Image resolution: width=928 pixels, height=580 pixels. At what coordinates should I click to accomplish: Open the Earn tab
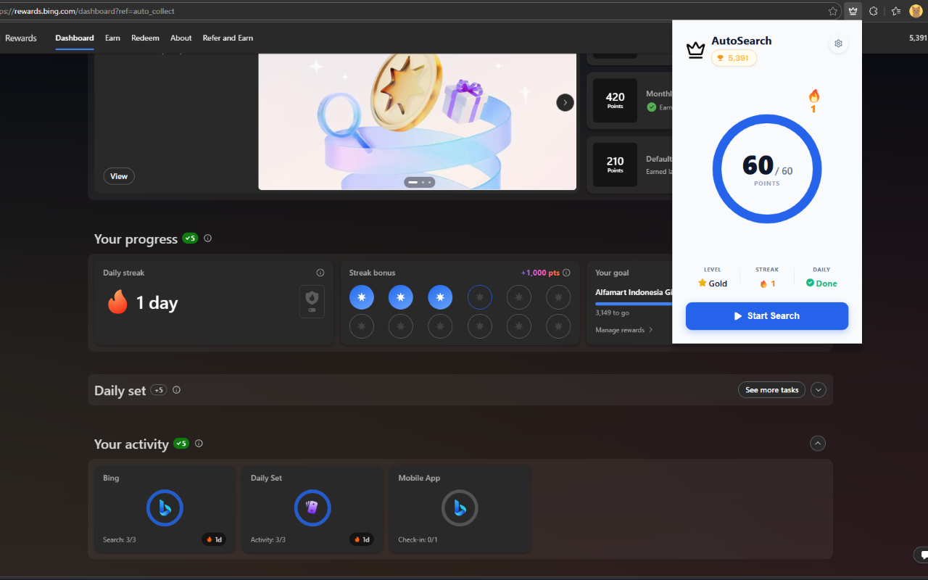(112, 38)
